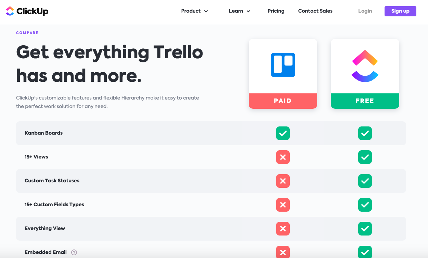Image resolution: width=428 pixels, height=258 pixels.
Task: Click the Login link
Action: 365,11
